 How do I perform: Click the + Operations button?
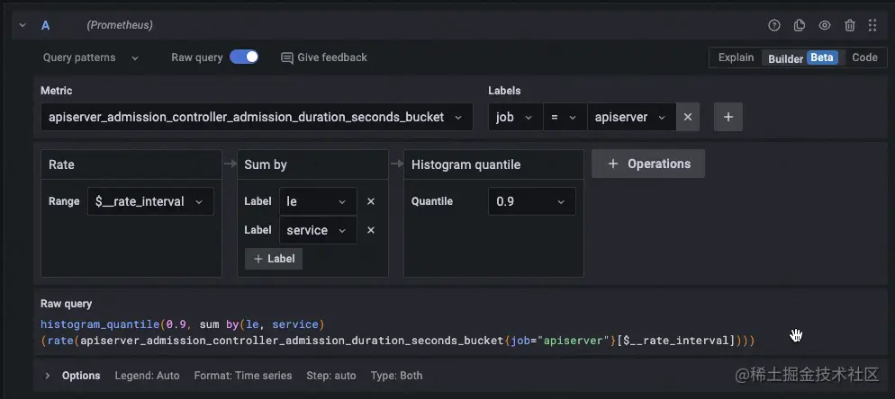(648, 164)
